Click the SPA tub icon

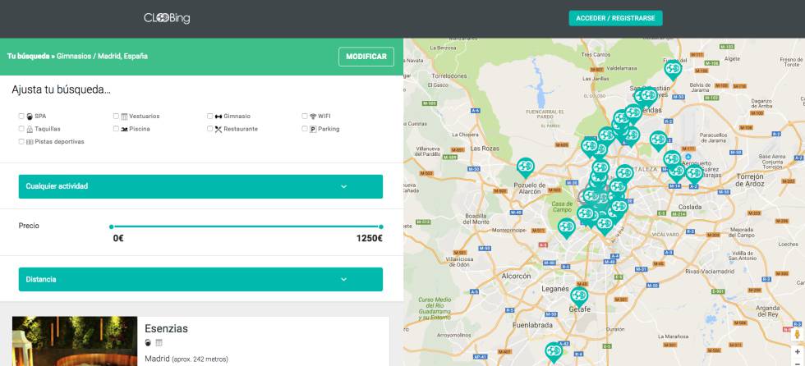pyautogui.click(x=30, y=117)
